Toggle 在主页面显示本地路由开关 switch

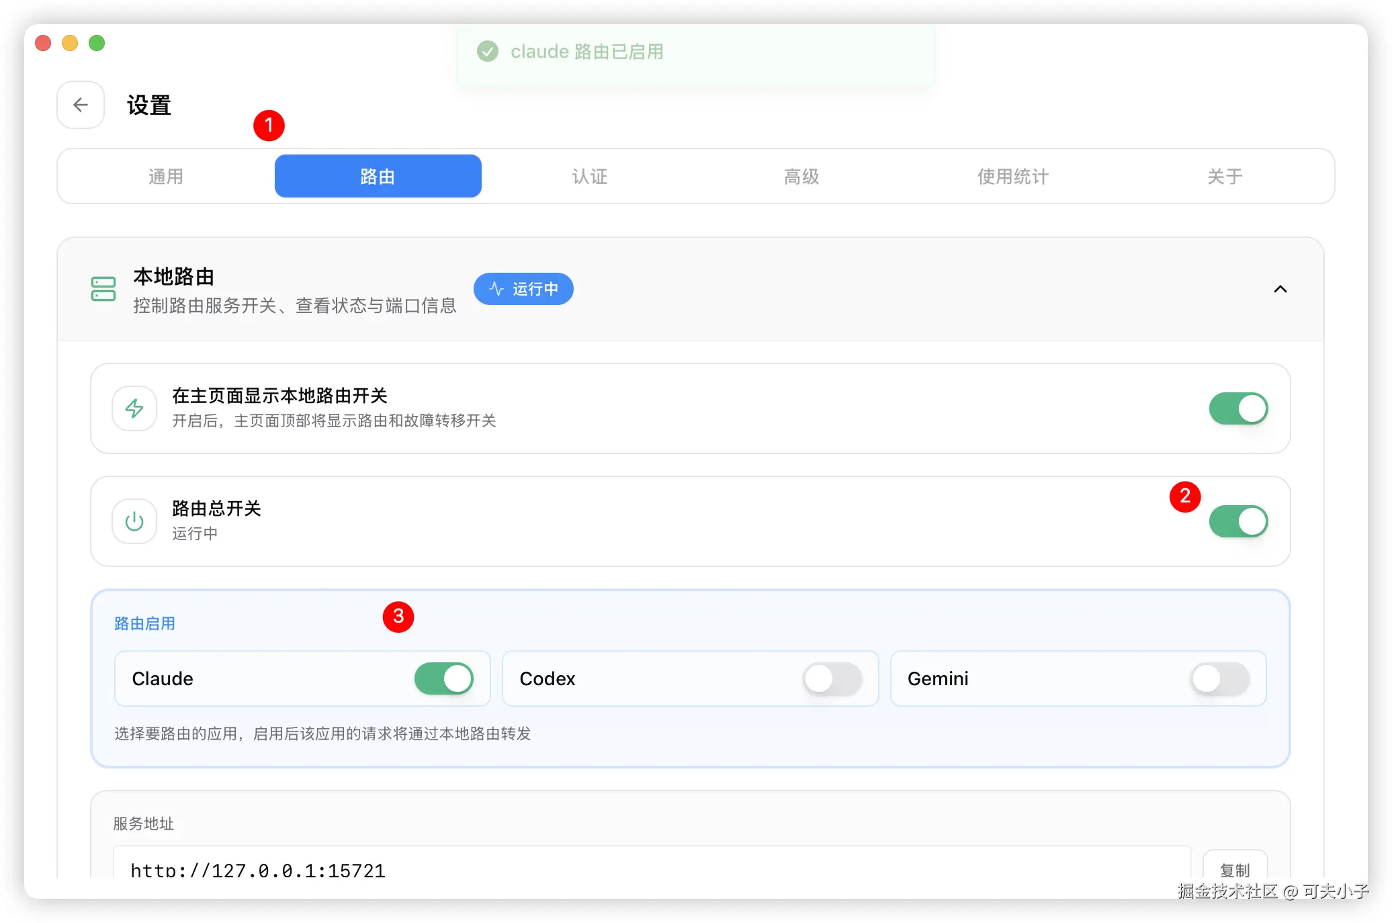(1238, 408)
